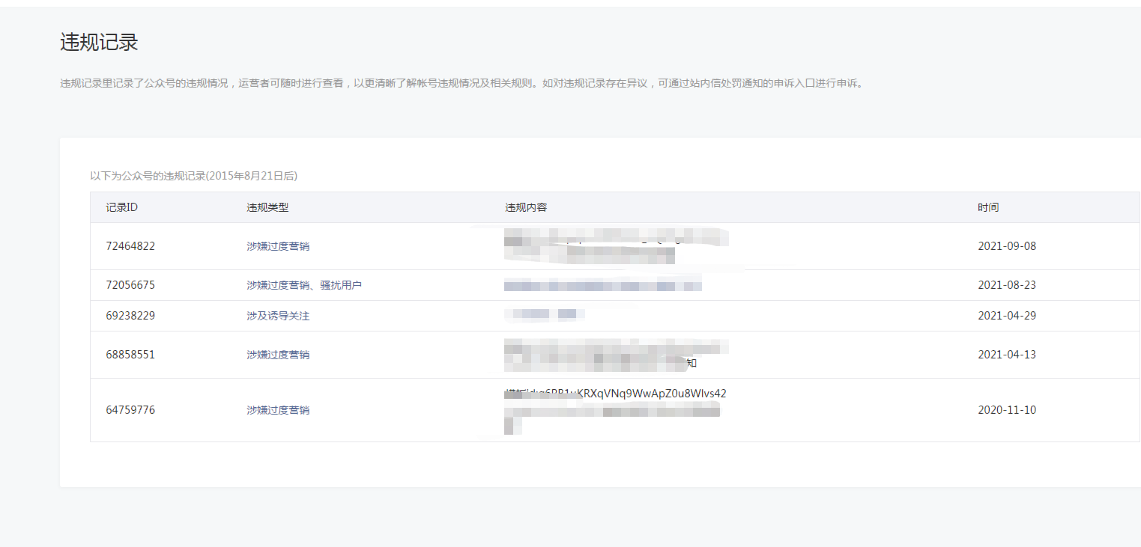Click violation type link for record 72464822

278,246
